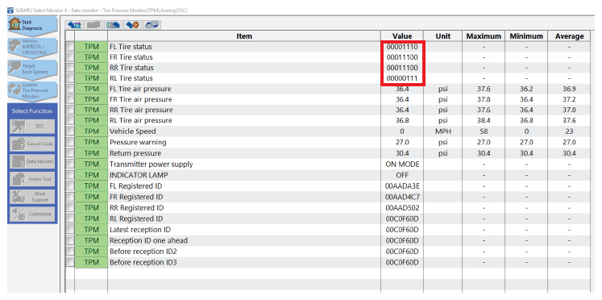This screenshot has width=602, height=300.
Task: Click the Item column header
Action: click(x=244, y=36)
